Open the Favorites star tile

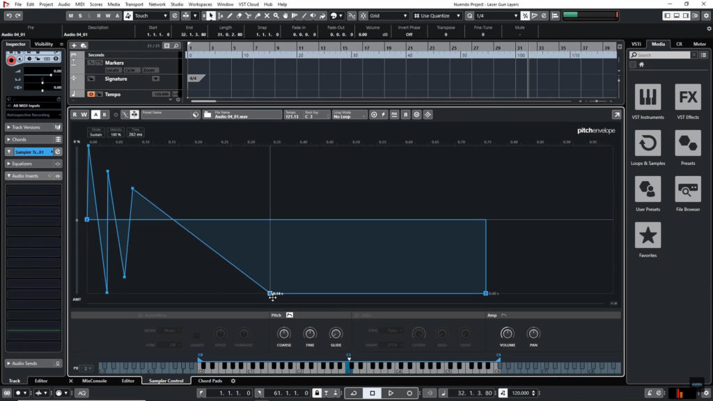tap(648, 236)
